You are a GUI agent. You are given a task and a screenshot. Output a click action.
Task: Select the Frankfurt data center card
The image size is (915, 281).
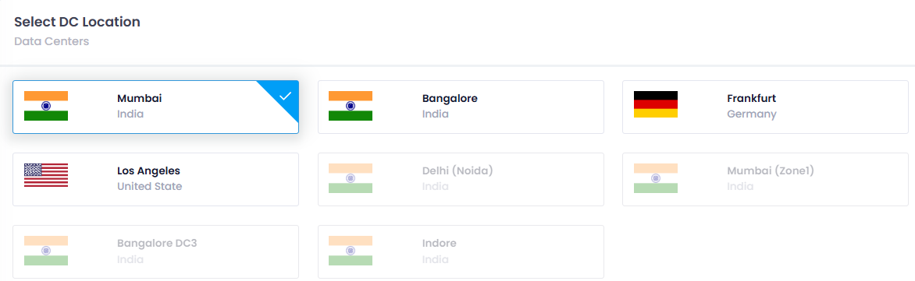point(766,107)
